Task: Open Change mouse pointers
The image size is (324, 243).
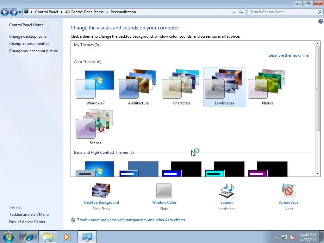Action: [29, 44]
